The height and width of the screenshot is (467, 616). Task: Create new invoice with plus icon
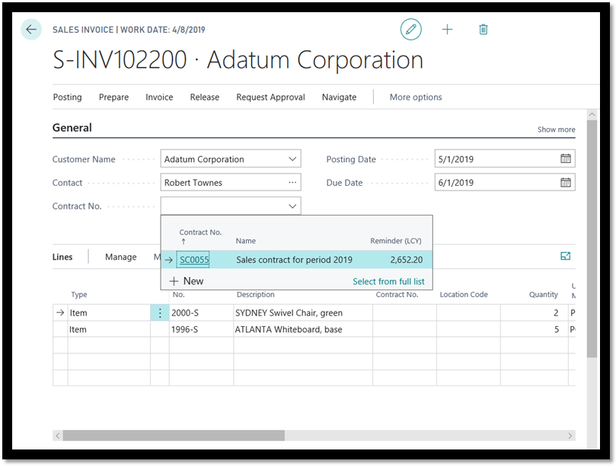447,30
